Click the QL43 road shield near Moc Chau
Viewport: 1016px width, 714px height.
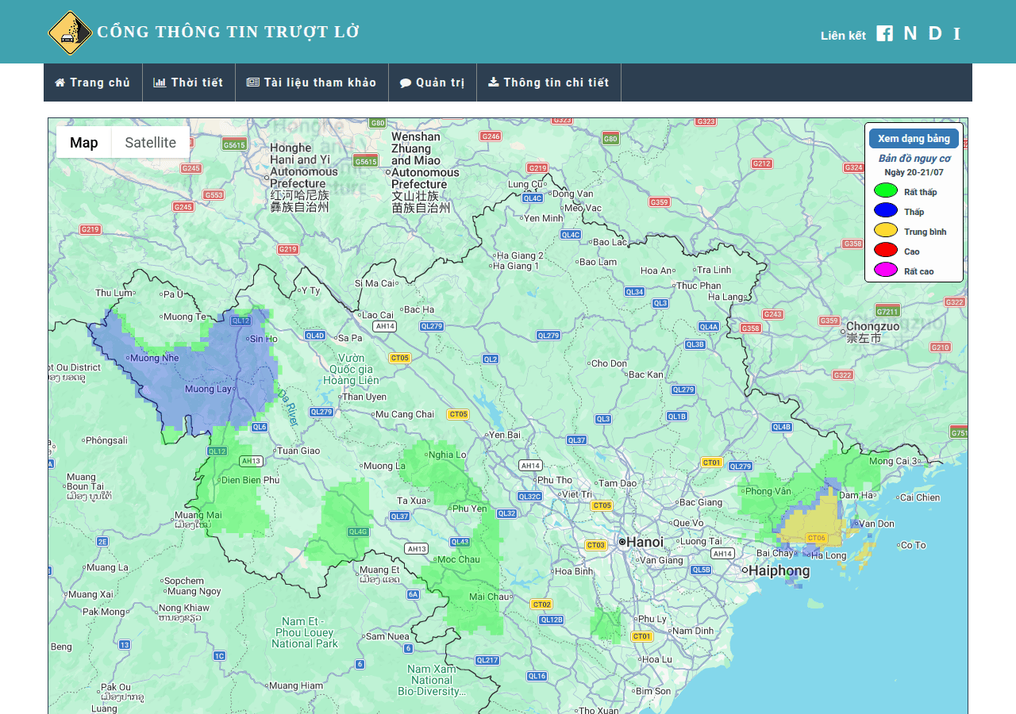coord(460,542)
